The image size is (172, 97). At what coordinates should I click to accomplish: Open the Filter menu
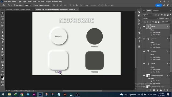(x=35, y=2)
